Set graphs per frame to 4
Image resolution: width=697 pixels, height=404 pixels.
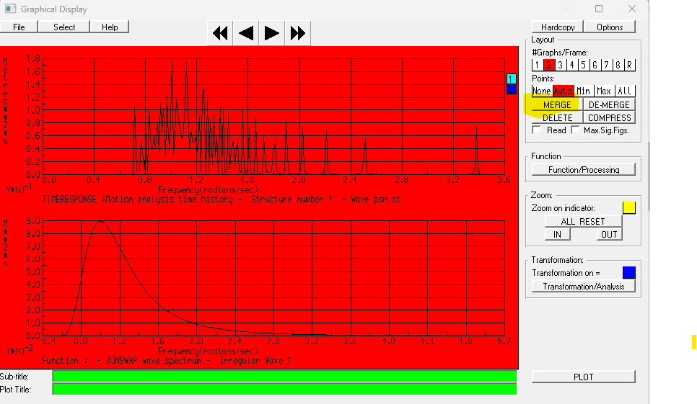[571, 66]
